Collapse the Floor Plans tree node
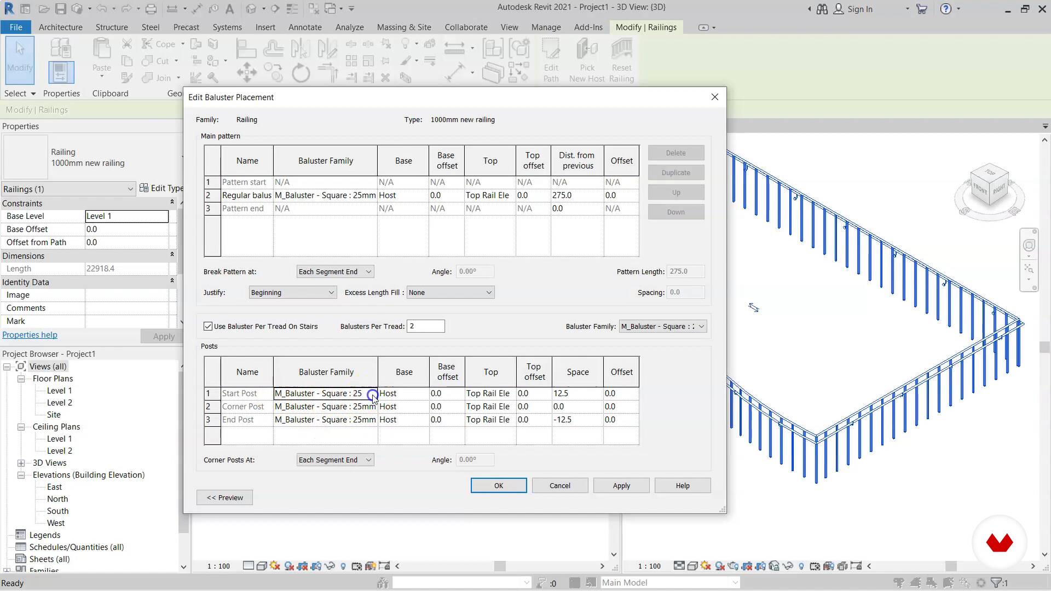The height and width of the screenshot is (591, 1051). (x=21, y=379)
